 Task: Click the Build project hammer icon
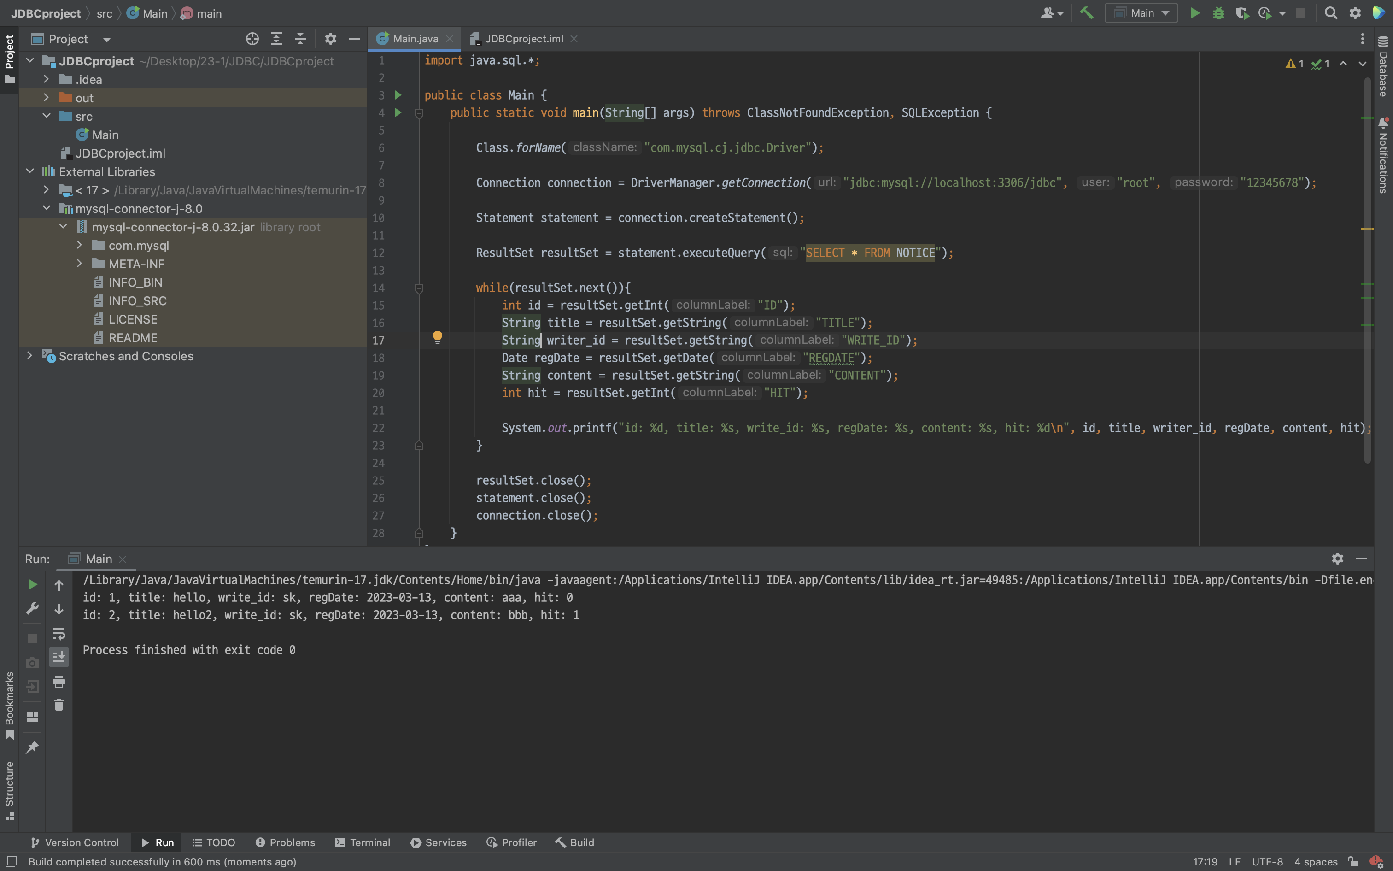(1086, 13)
